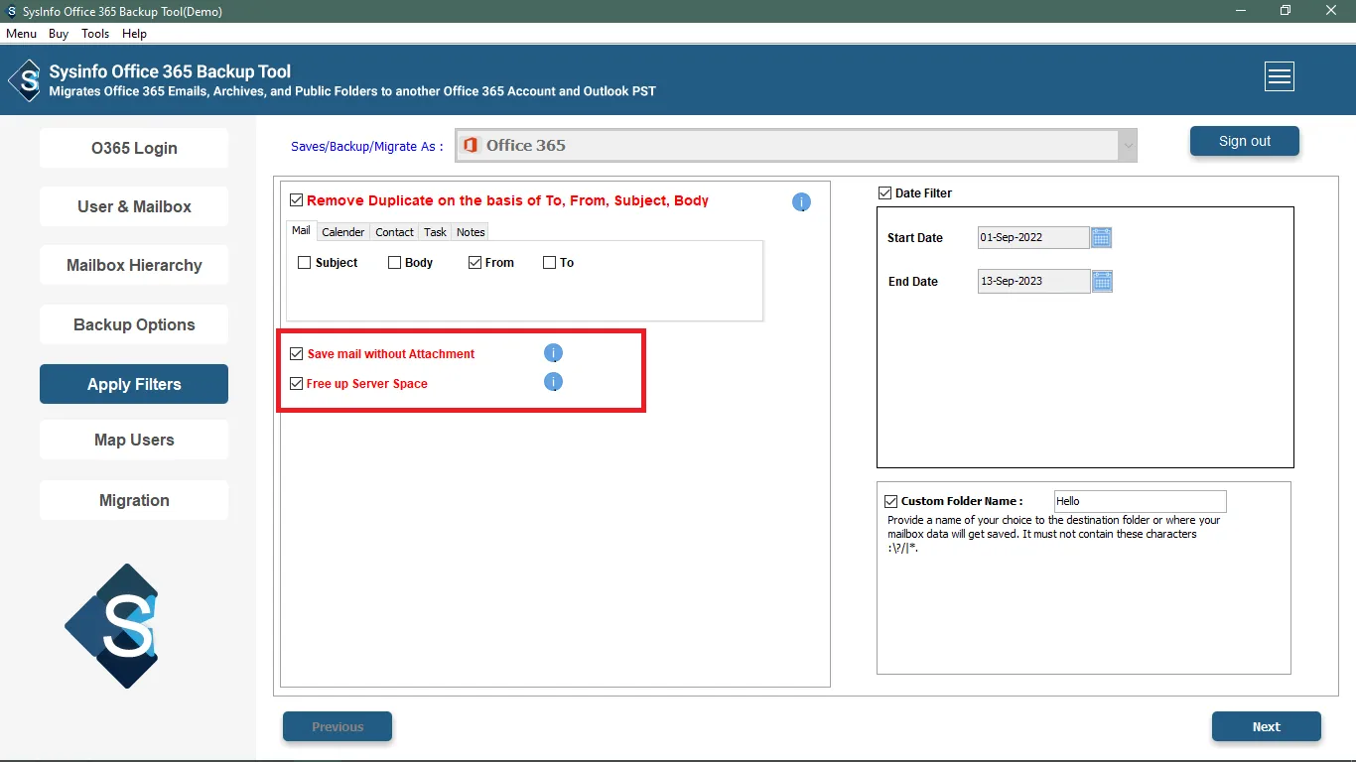The width and height of the screenshot is (1356, 762).
Task: Open the Start Date calendar picker
Action: tap(1101, 238)
